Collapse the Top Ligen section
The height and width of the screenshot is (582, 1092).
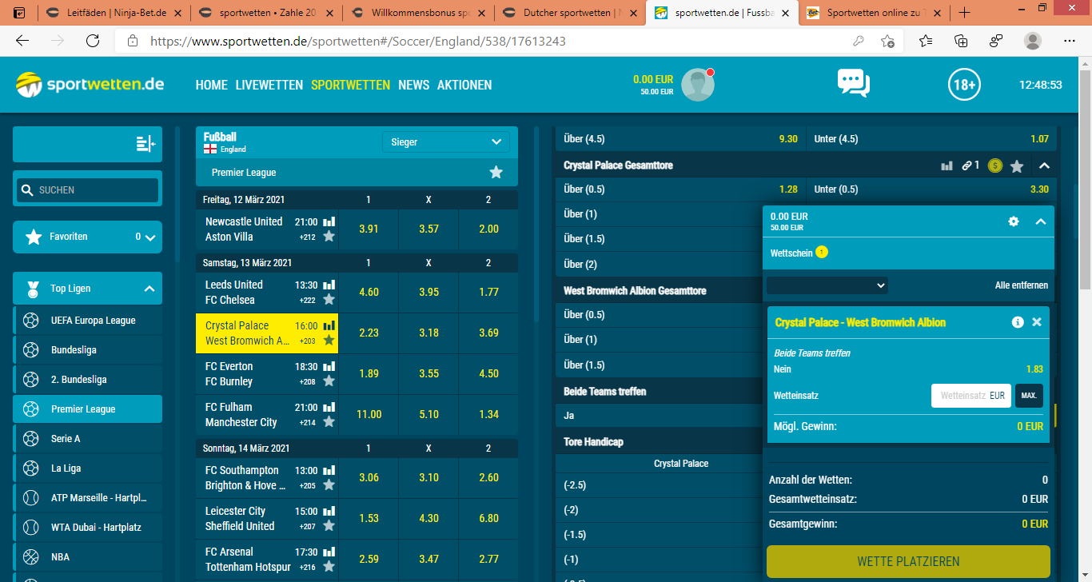click(x=149, y=289)
